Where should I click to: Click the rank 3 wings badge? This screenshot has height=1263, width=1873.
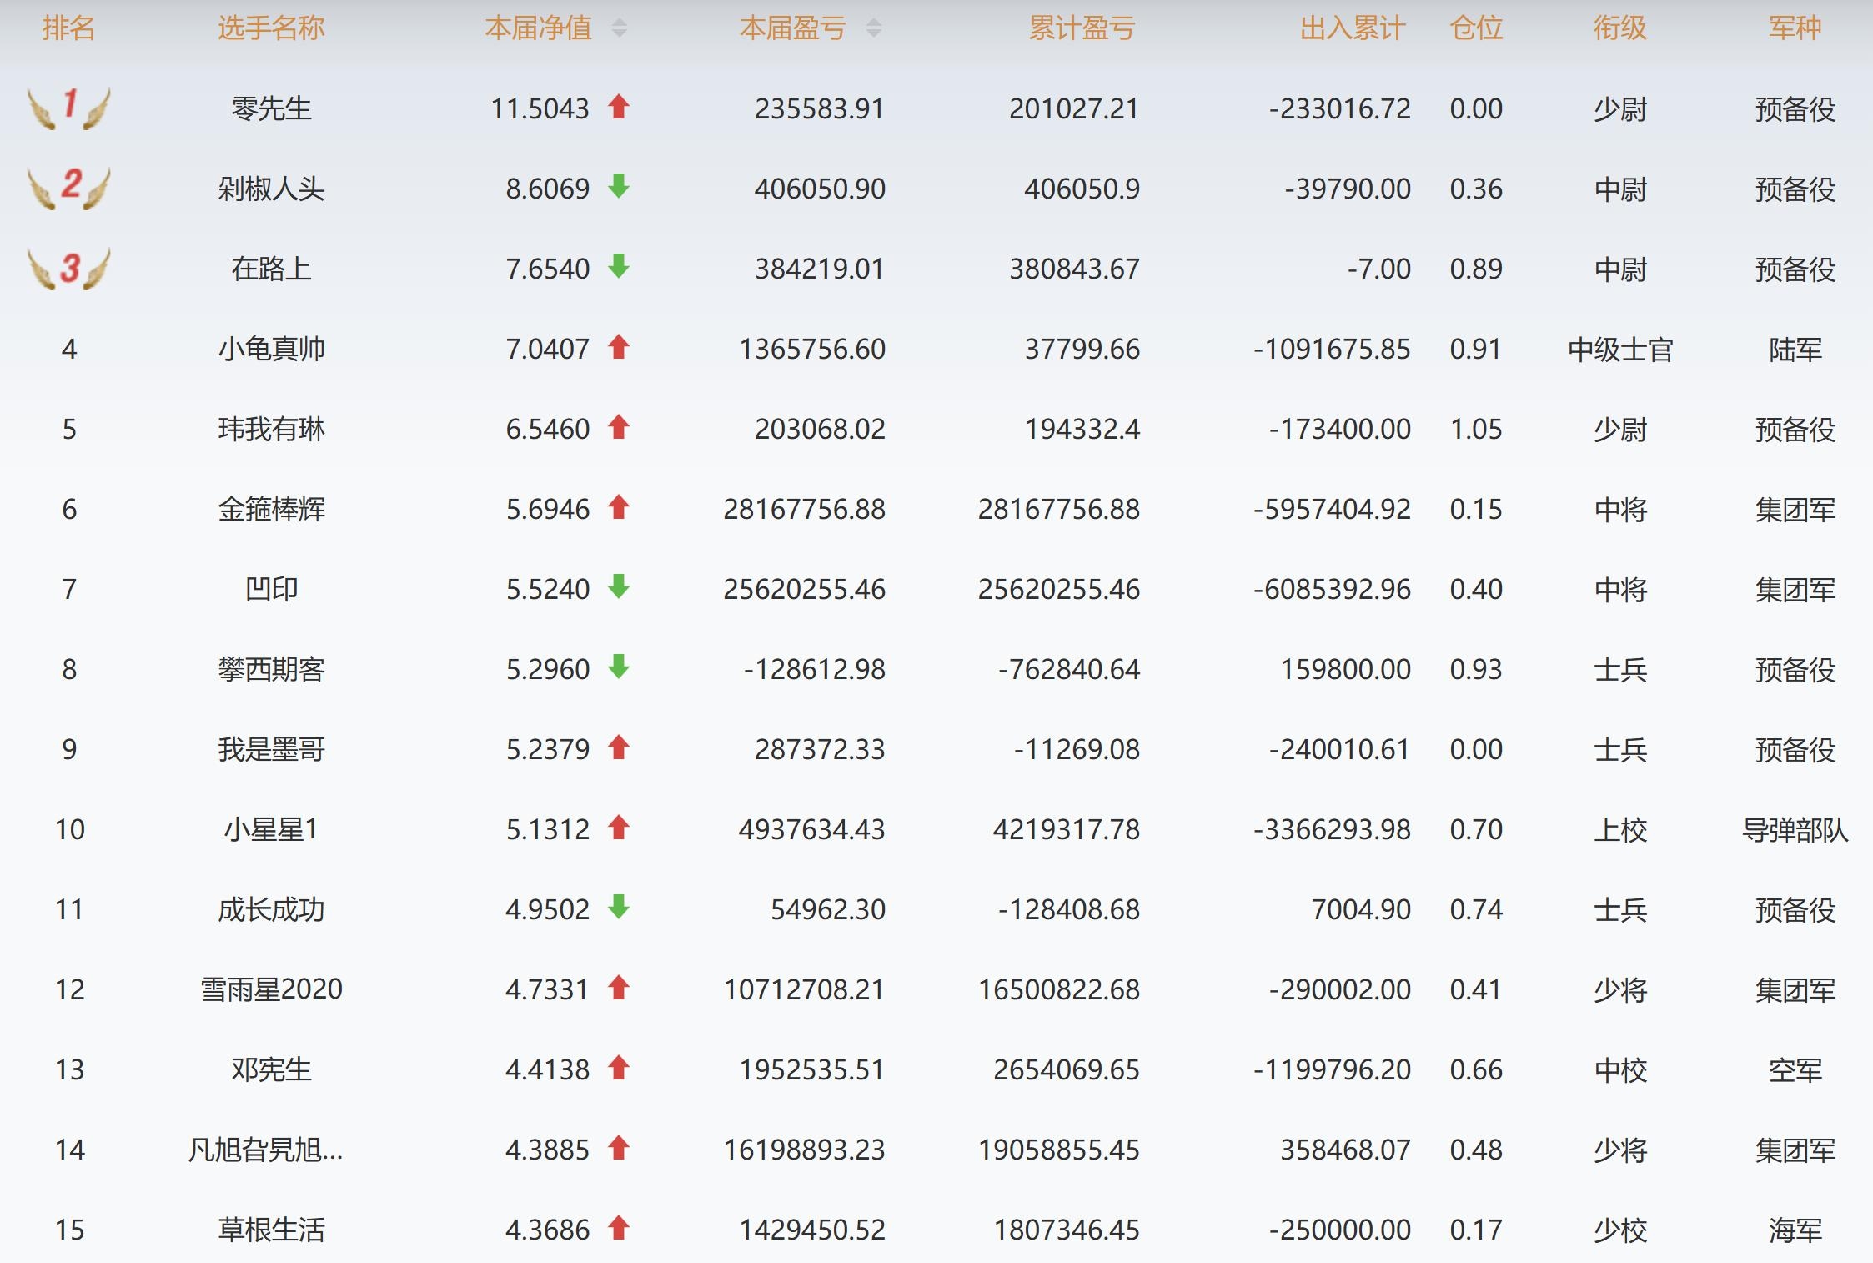(69, 268)
